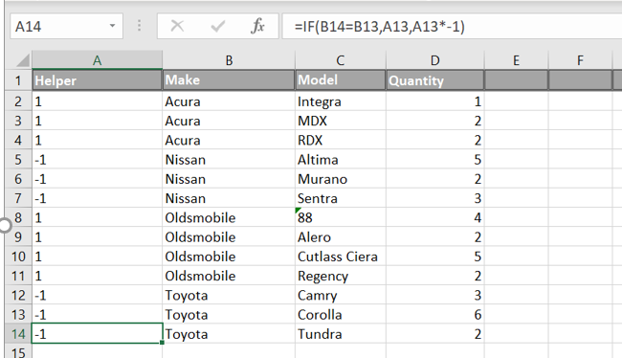The image size is (622, 358).
Task: Select quantity 1 in Integra row
Action: 435,101
